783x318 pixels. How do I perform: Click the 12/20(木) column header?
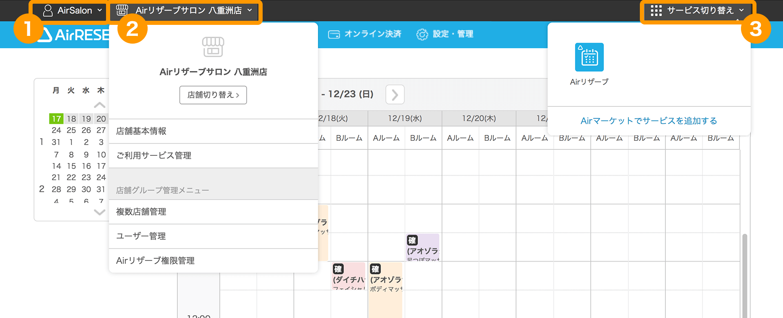(479, 118)
